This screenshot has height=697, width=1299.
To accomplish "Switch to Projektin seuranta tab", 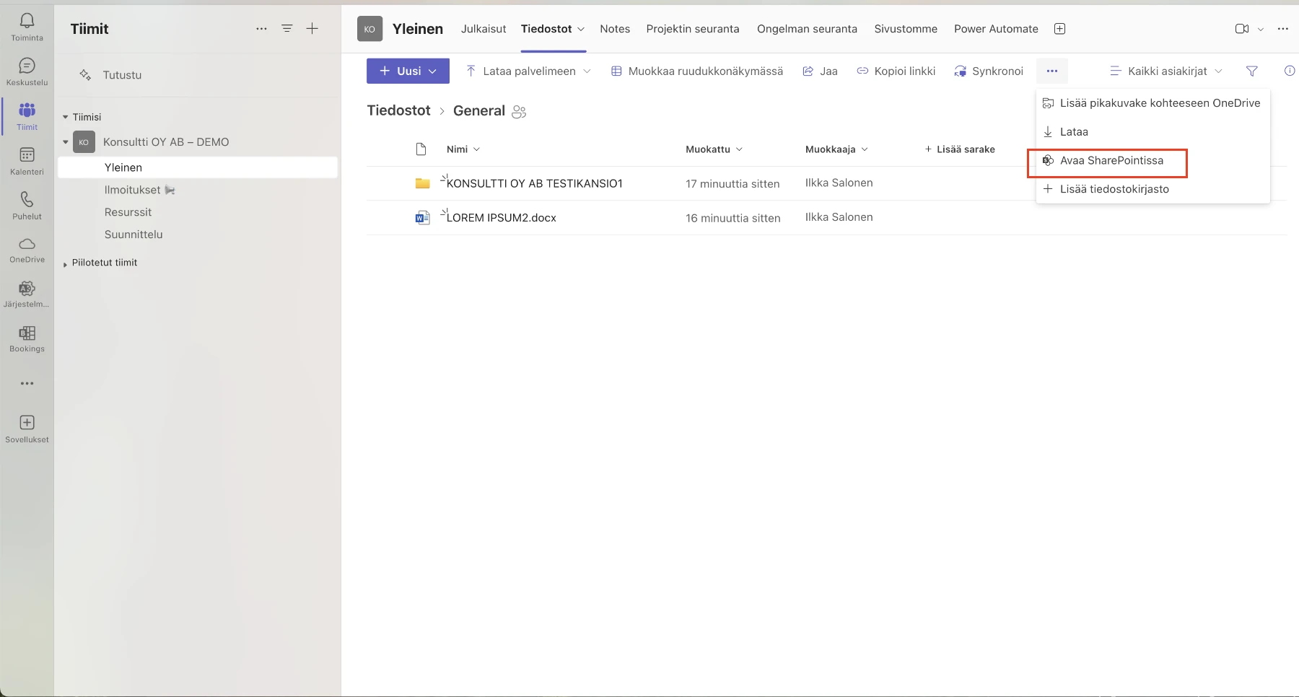I will click(x=693, y=29).
